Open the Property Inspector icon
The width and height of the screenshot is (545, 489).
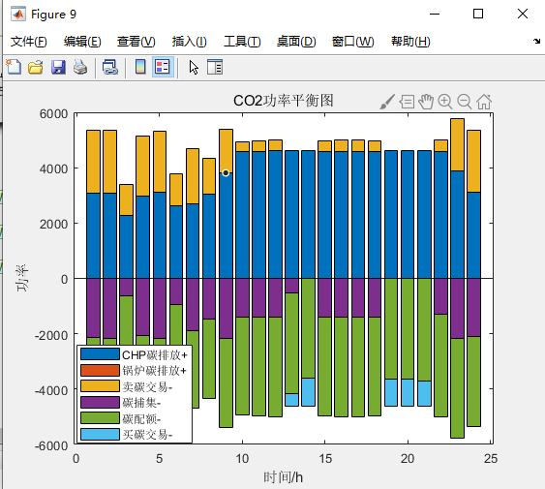pos(215,67)
